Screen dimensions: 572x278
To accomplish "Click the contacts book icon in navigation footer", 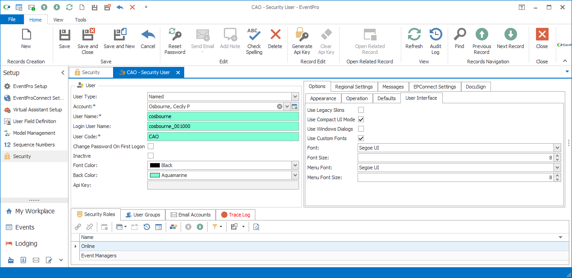I will point(23,260).
